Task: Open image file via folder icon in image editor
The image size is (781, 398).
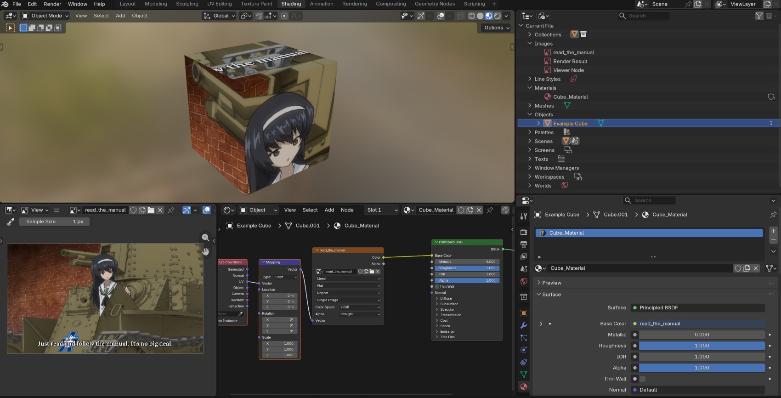Action: point(151,210)
